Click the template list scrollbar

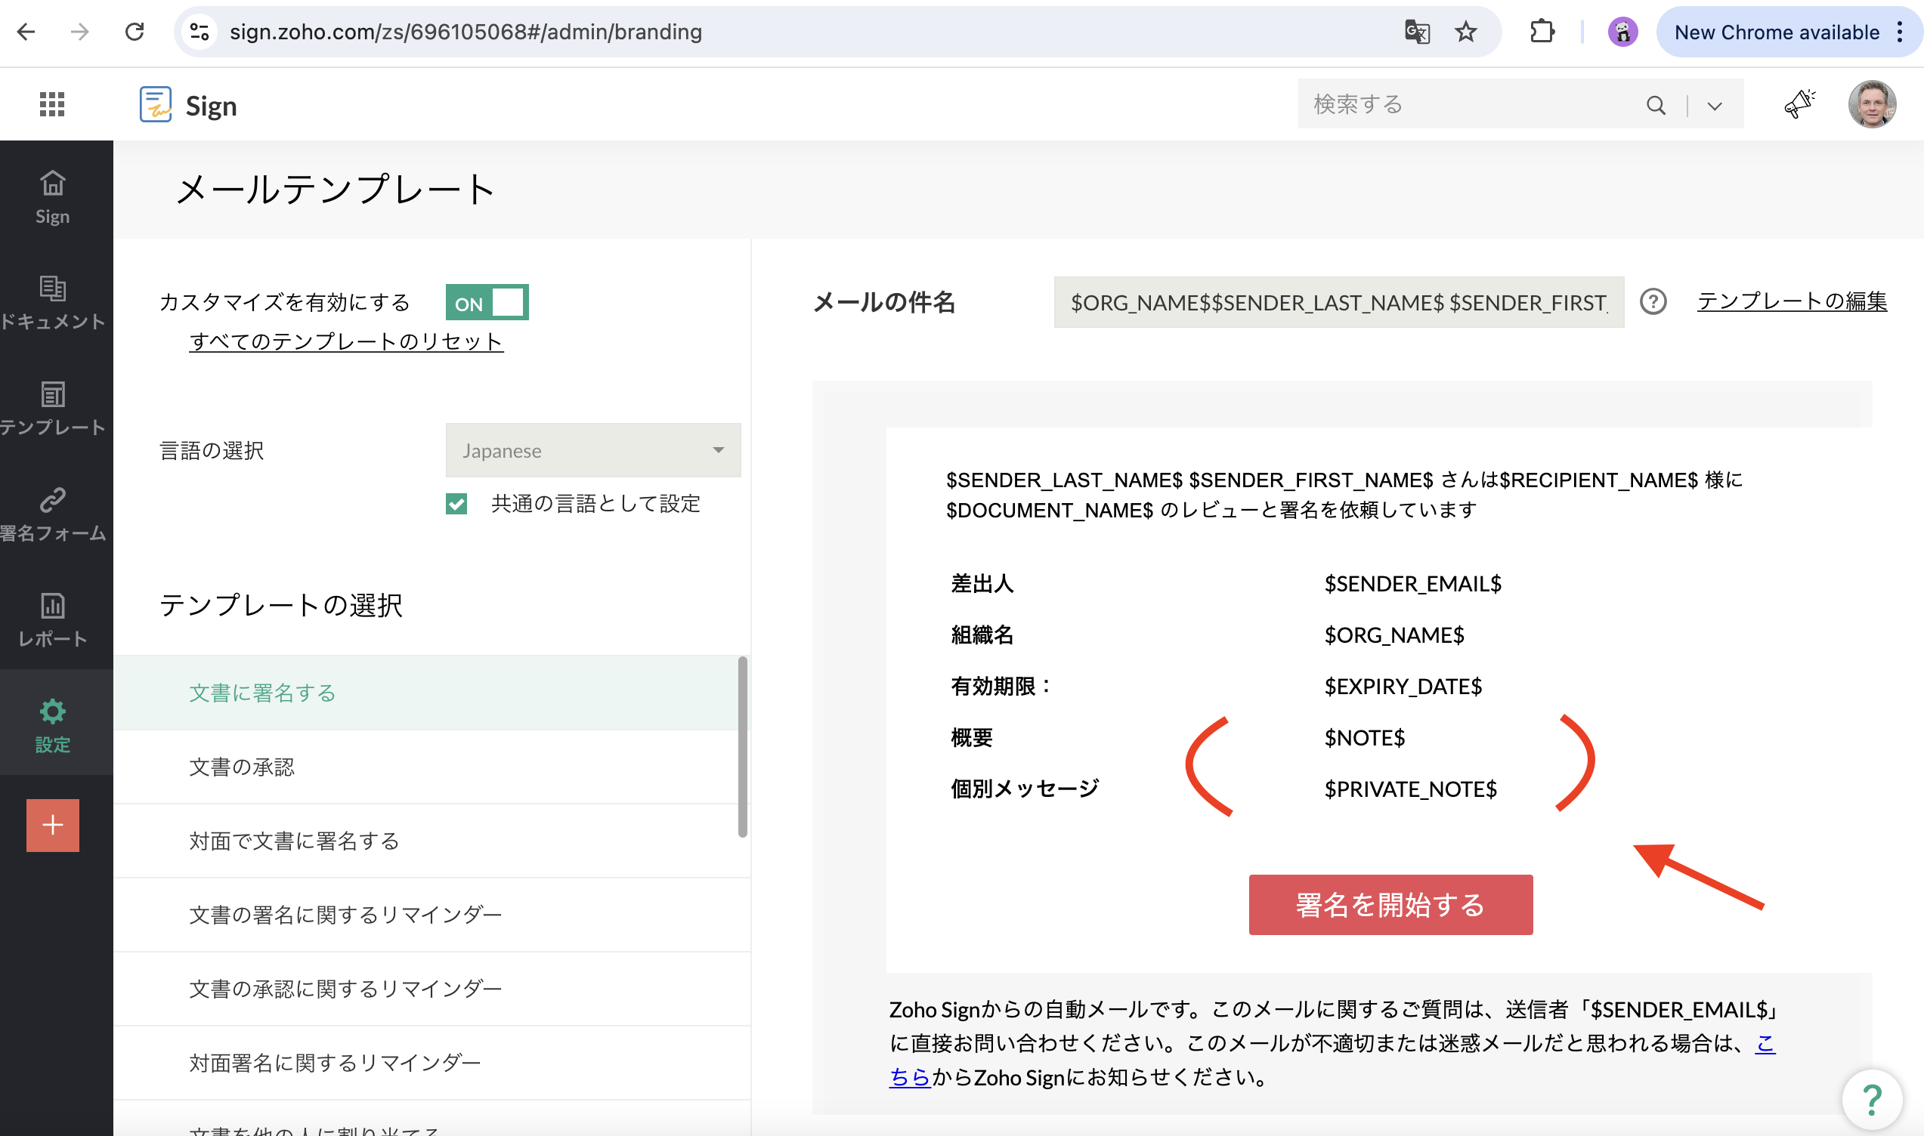coord(742,746)
